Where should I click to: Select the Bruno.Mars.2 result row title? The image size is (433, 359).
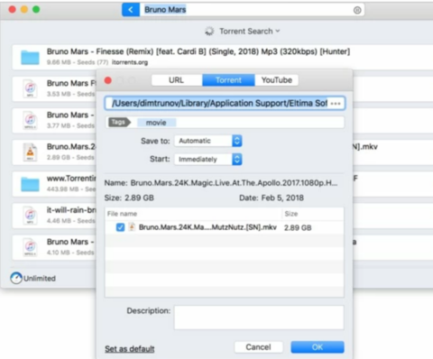(x=71, y=147)
